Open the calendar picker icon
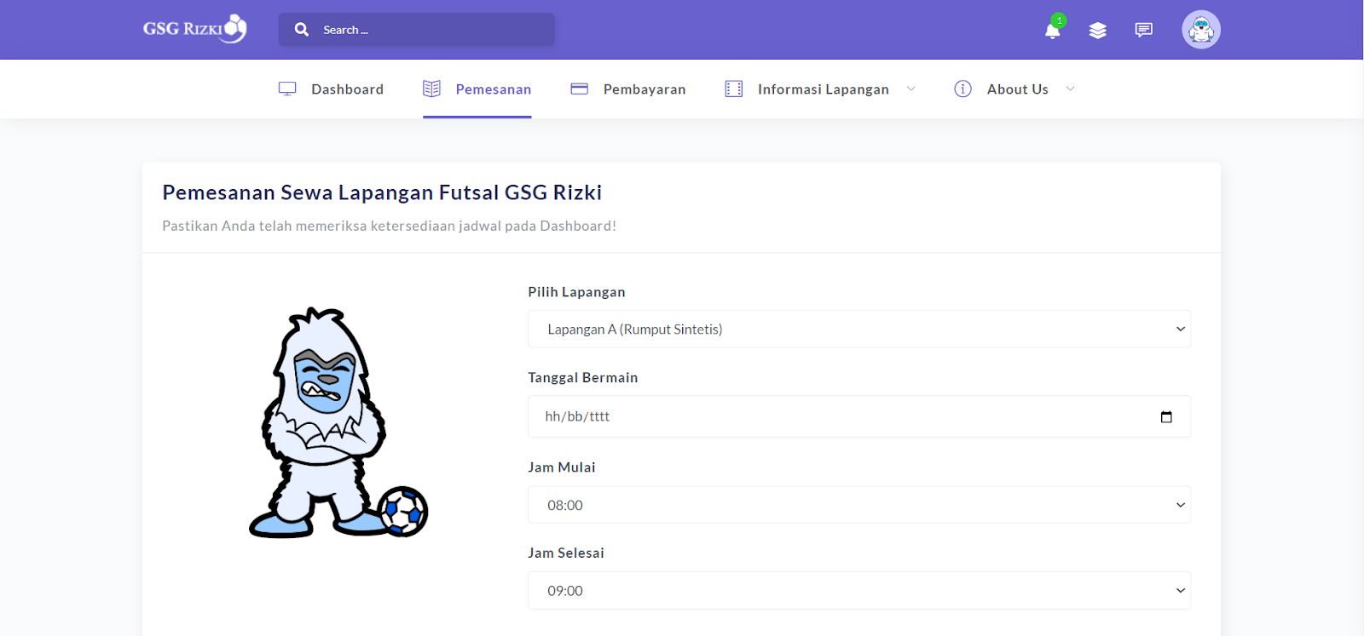The height and width of the screenshot is (636, 1364). (x=1166, y=416)
